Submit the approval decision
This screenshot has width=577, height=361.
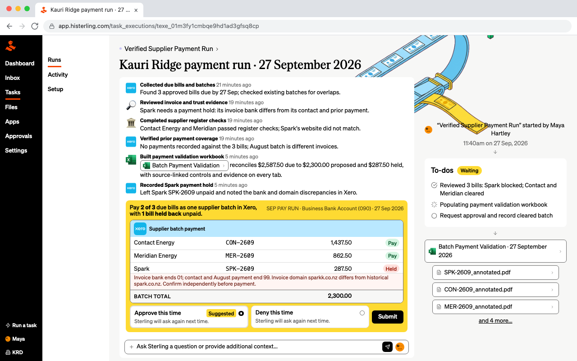click(x=388, y=317)
